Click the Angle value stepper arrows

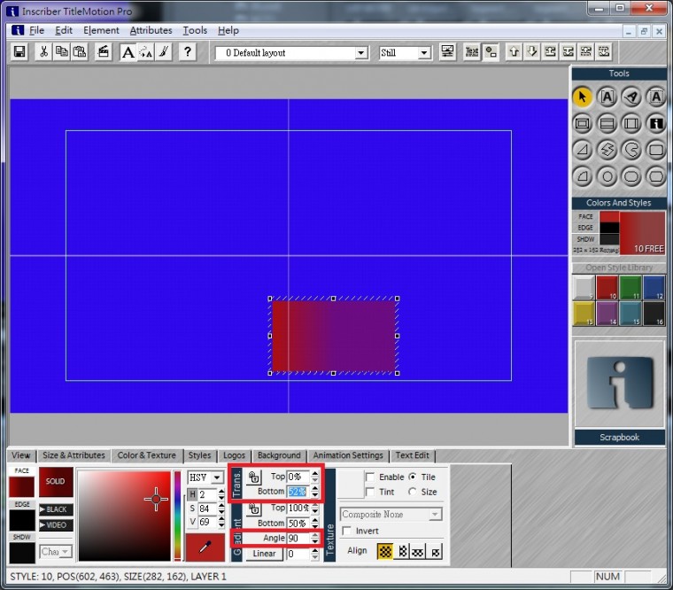coord(315,538)
